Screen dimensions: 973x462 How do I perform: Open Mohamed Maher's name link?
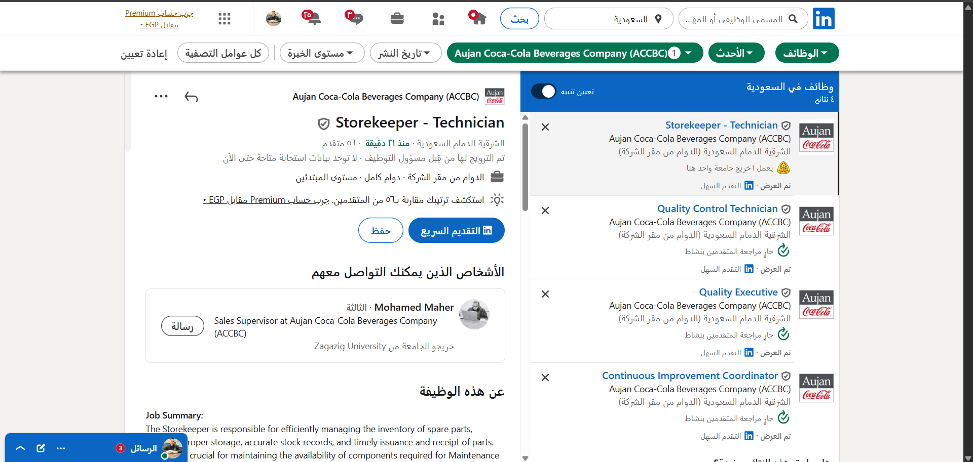pos(414,307)
